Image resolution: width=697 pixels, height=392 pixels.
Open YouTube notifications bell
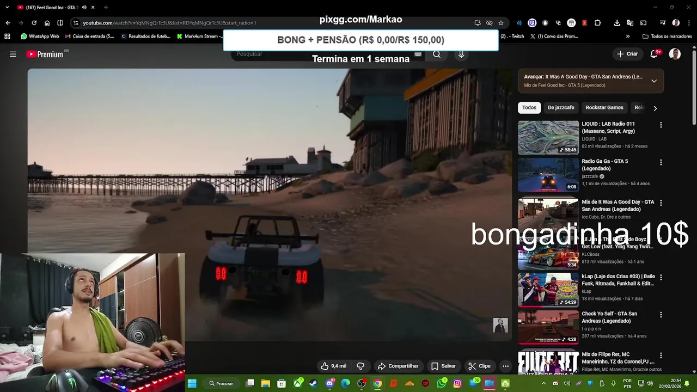point(655,54)
